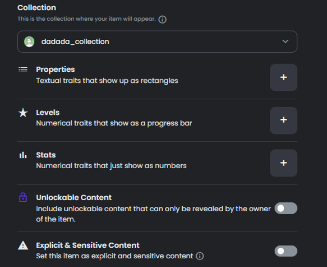Click info icon next to explicit content text
Viewport: 327px width, 267px height.
click(200, 256)
